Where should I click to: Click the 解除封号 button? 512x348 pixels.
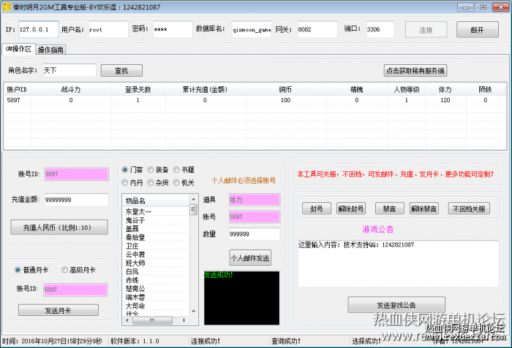(351, 209)
